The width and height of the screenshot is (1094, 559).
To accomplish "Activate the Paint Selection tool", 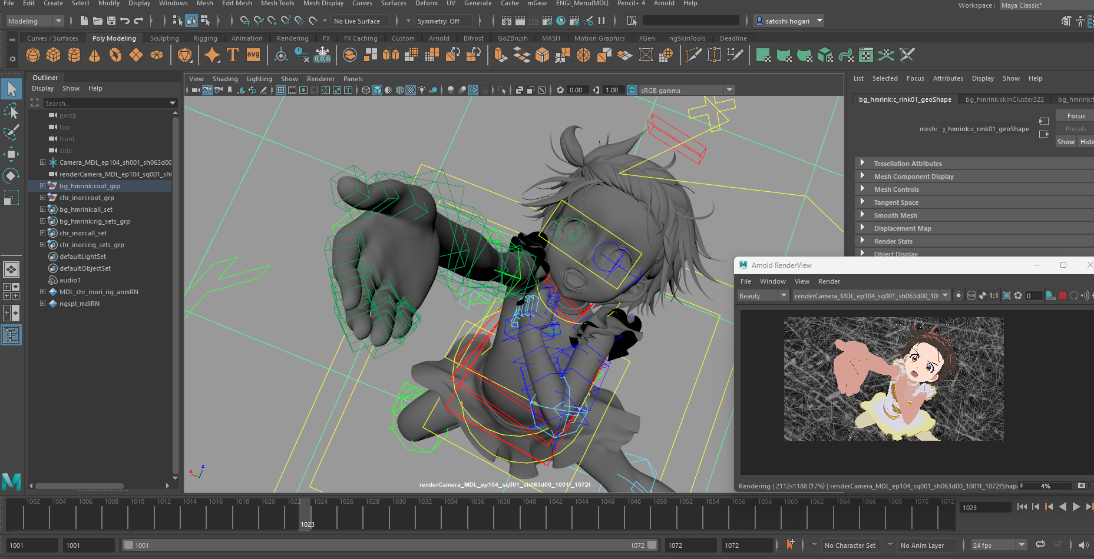I will point(11,132).
